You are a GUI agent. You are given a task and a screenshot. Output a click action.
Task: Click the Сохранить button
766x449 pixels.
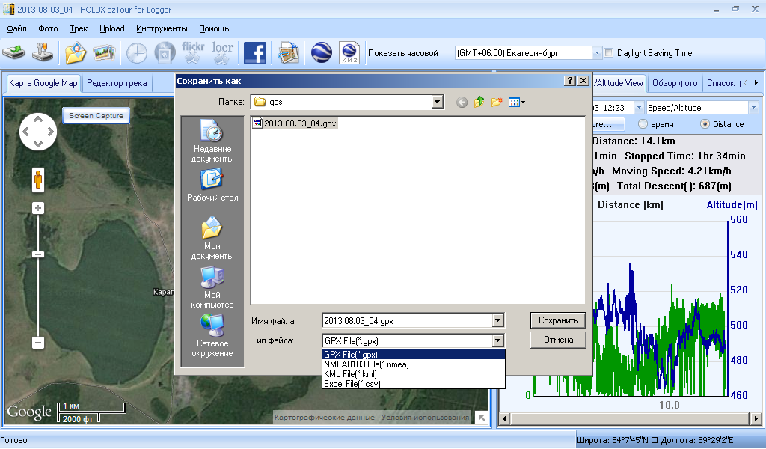pos(558,320)
